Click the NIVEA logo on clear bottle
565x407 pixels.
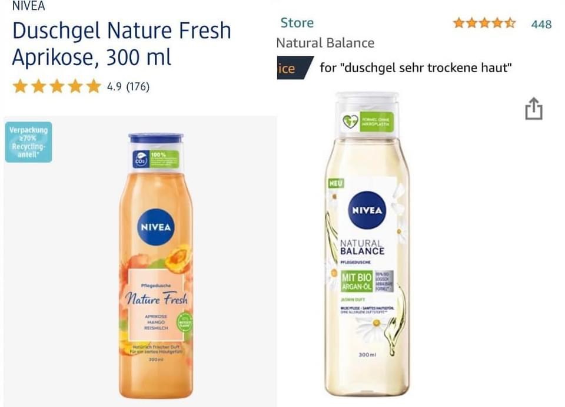(x=367, y=210)
